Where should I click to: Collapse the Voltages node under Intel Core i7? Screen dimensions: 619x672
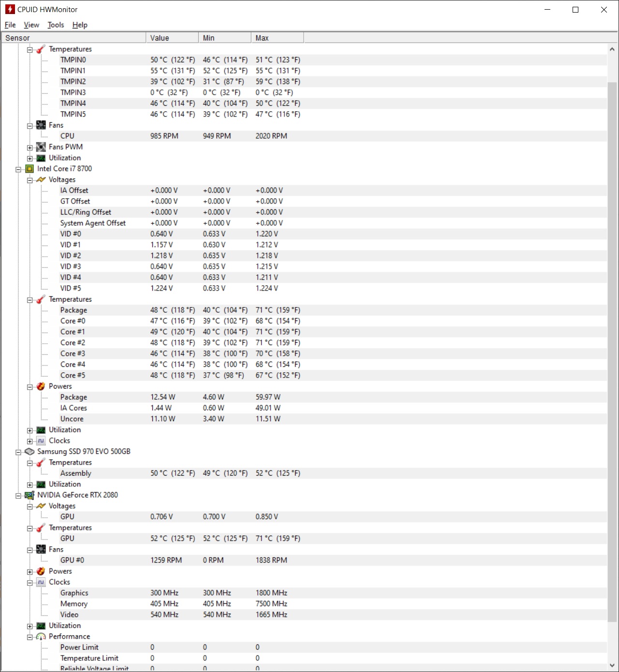coord(30,180)
